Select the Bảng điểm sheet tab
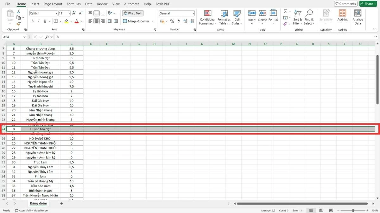Screen dimensions: 380x213 pos(38,203)
